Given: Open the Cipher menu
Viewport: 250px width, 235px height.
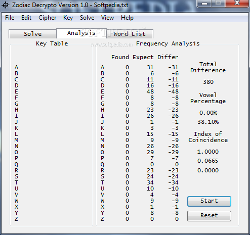Looking at the screenshot, I should (x=48, y=18).
